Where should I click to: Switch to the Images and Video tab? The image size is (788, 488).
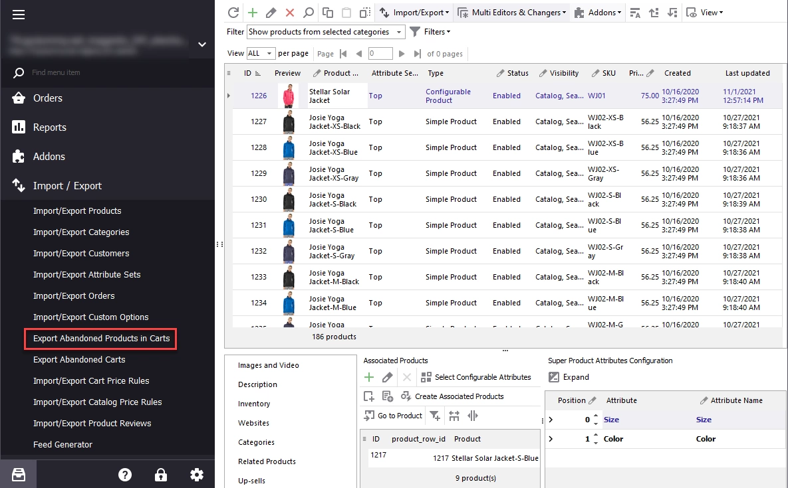pyautogui.click(x=269, y=366)
